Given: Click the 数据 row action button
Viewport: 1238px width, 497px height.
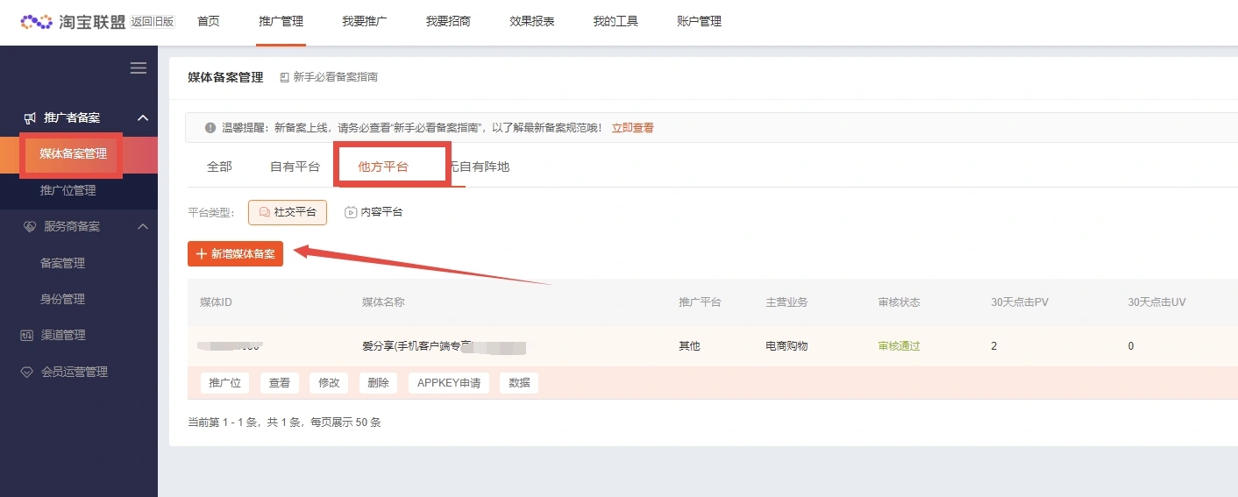Looking at the screenshot, I should tap(519, 383).
